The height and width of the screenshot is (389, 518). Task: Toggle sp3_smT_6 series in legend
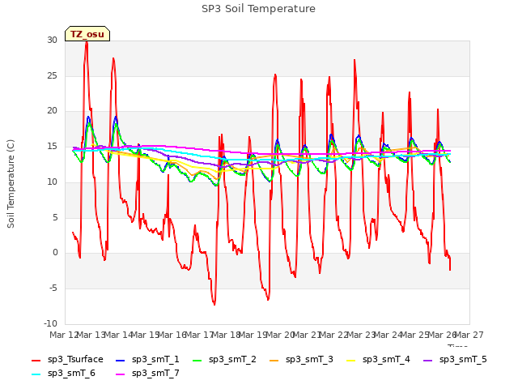(63, 374)
